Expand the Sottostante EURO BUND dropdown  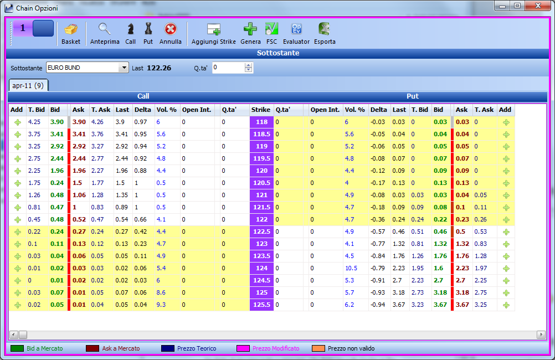[124, 68]
